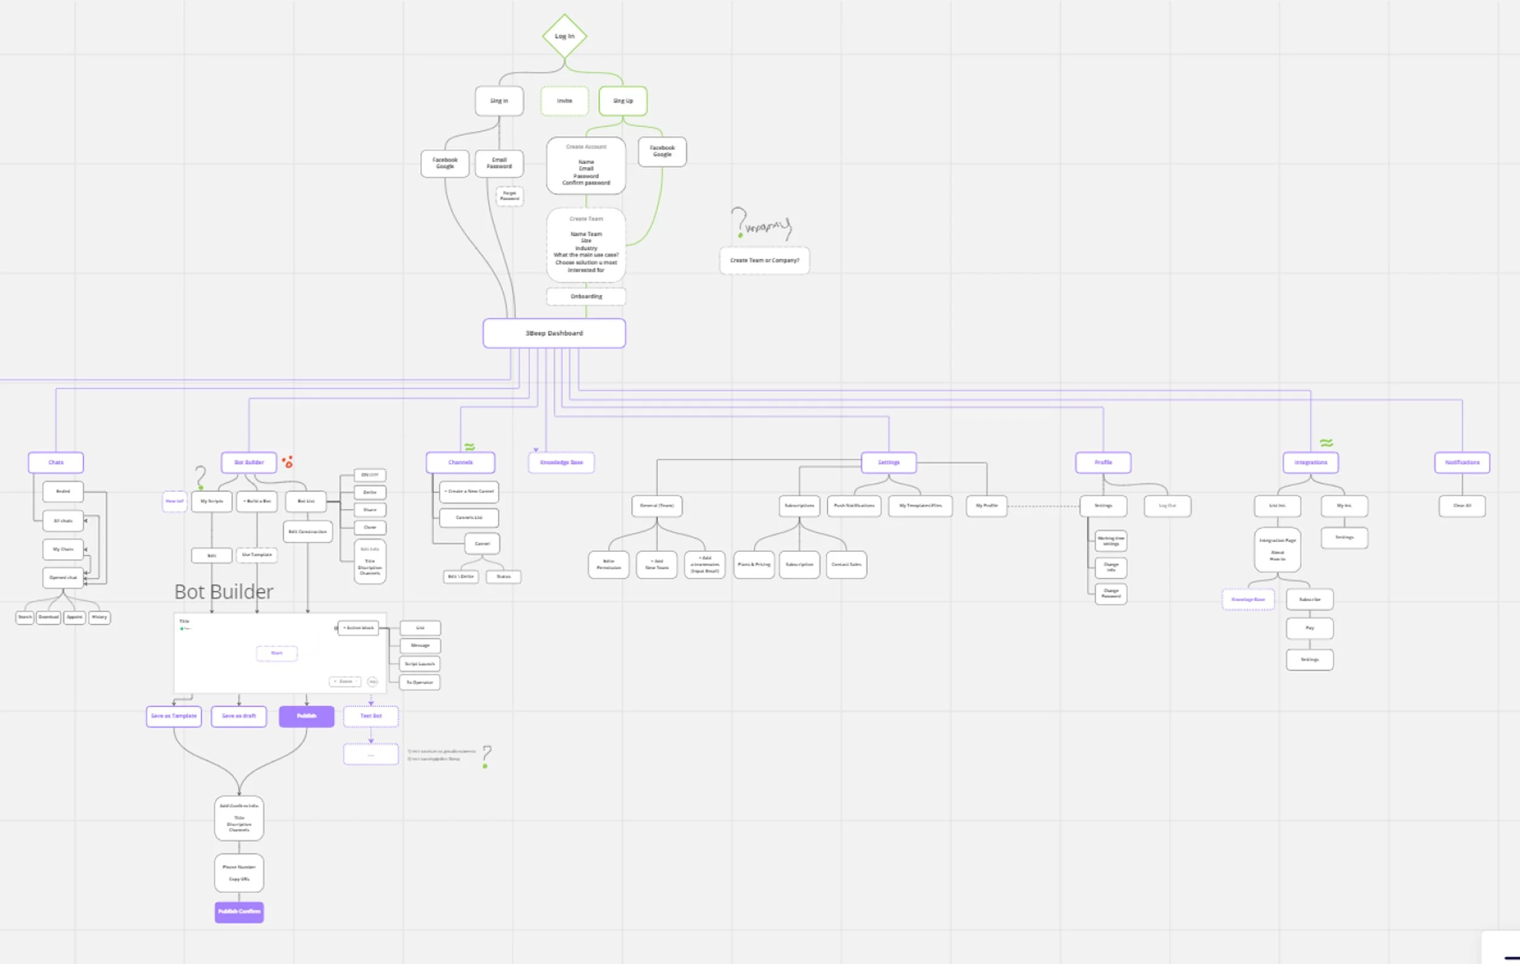This screenshot has height=964, width=1520.
Task: Select the Save as draft node
Action: coord(238,716)
